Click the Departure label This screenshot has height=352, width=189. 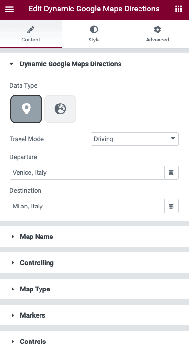click(x=23, y=157)
